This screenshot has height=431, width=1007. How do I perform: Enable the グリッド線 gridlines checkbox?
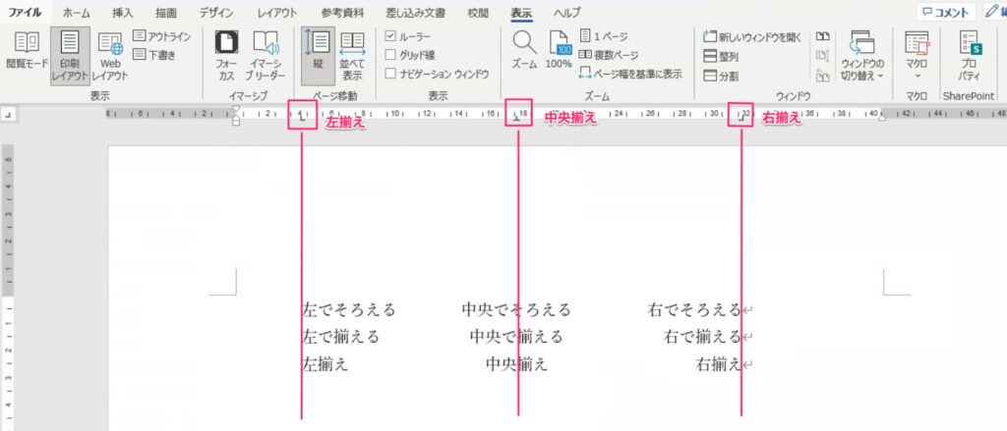390,55
